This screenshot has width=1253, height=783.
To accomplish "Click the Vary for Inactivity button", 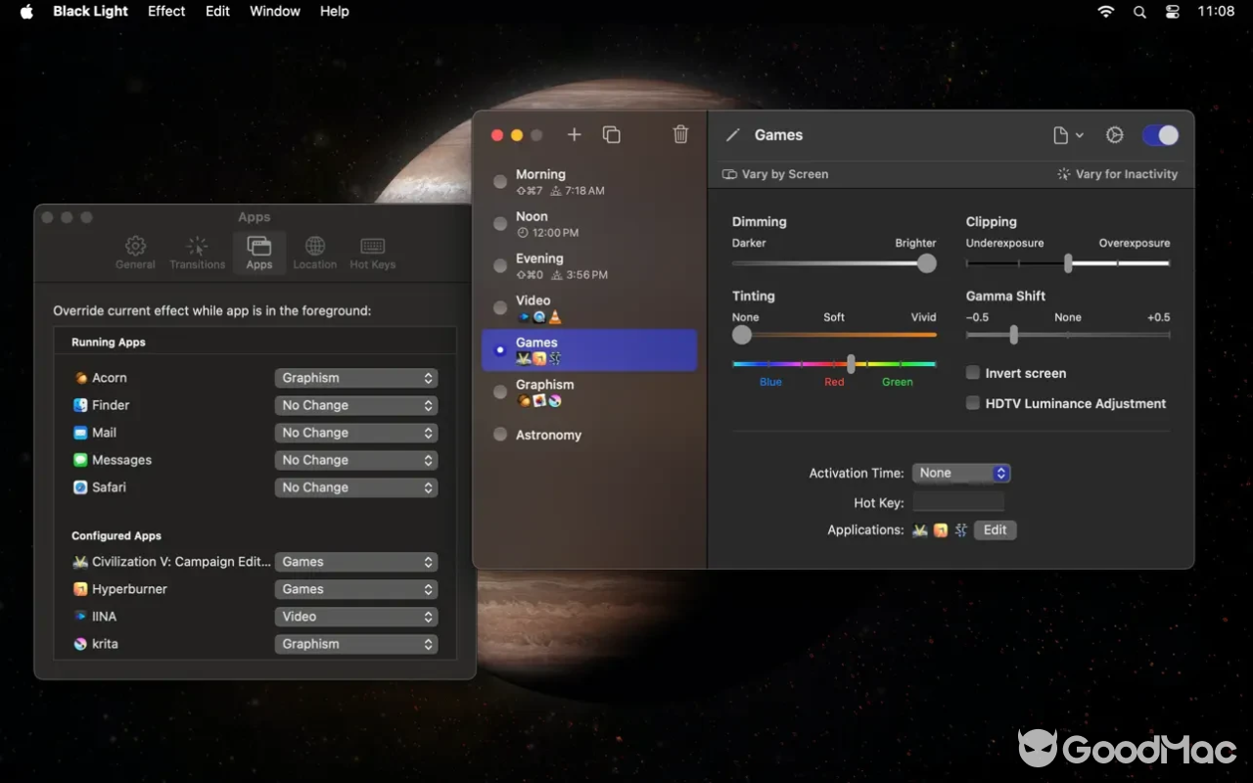I will pyautogui.click(x=1117, y=173).
